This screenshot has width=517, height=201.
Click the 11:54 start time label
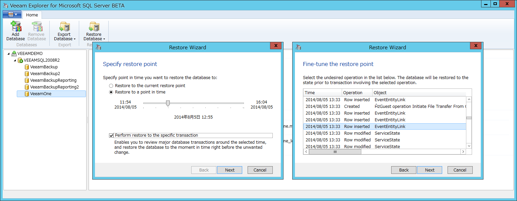click(x=125, y=102)
